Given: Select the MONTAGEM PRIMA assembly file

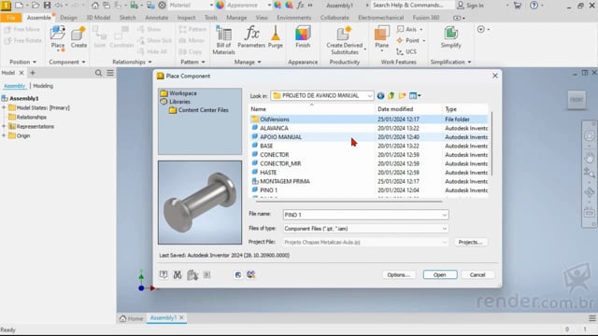Looking at the screenshot, I should point(284,181).
